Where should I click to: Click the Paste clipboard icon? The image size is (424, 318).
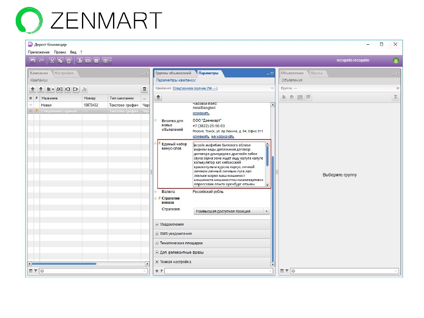pyautogui.click(x=69, y=61)
